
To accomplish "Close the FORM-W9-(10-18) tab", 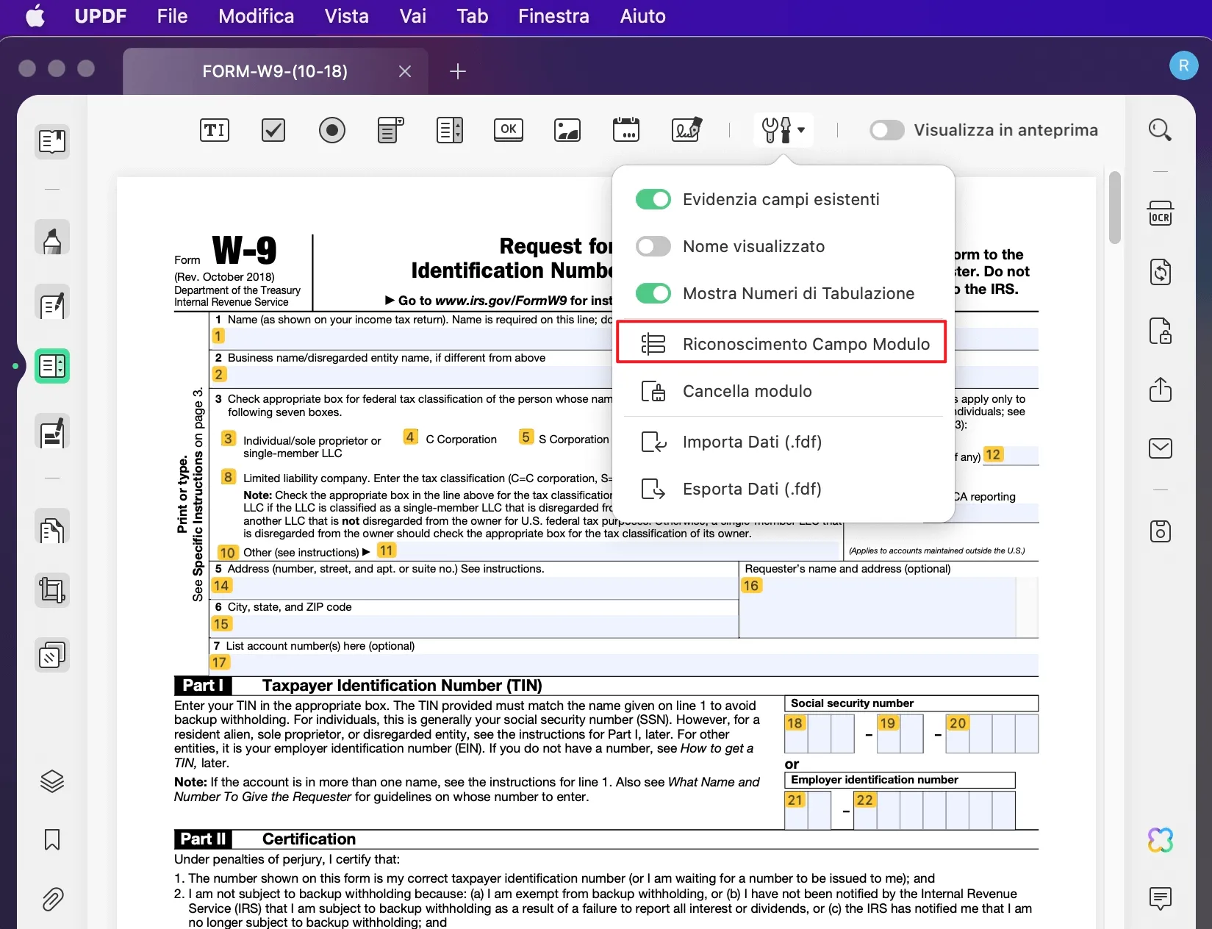I will click(405, 71).
